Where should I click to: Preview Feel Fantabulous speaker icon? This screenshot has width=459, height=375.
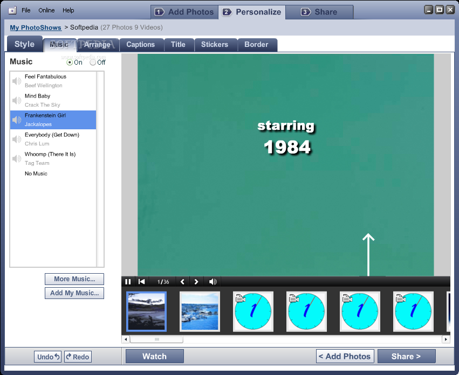pyautogui.click(x=17, y=81)
